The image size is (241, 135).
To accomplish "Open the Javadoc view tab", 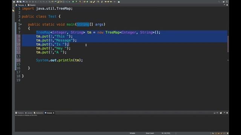I will [29, 113].
